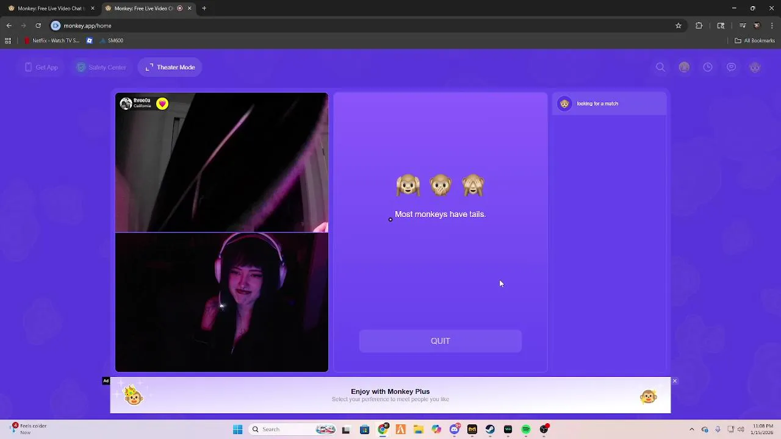Click the crowned monkey icon in ad banner

[x=133, y=396]
